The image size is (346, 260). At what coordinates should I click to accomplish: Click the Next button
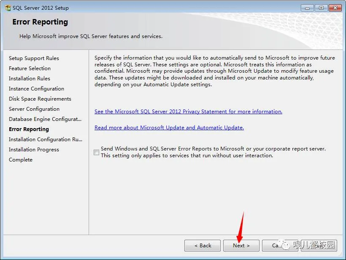click(241, 245)
